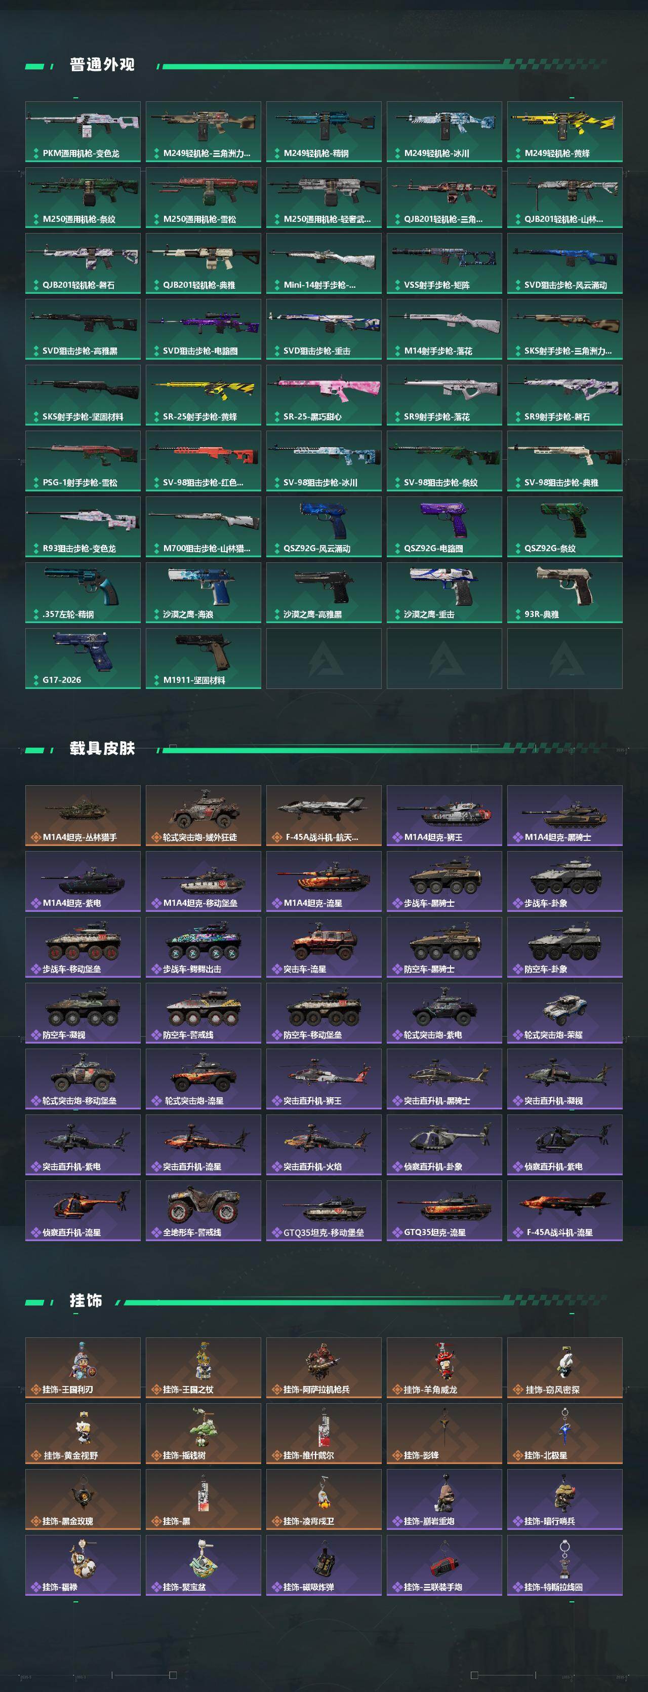This screenshot has height=1692, width=648.
Task: Choose the QSZ92G-风云涌动 blue pistol
Action: coord(323,527)
